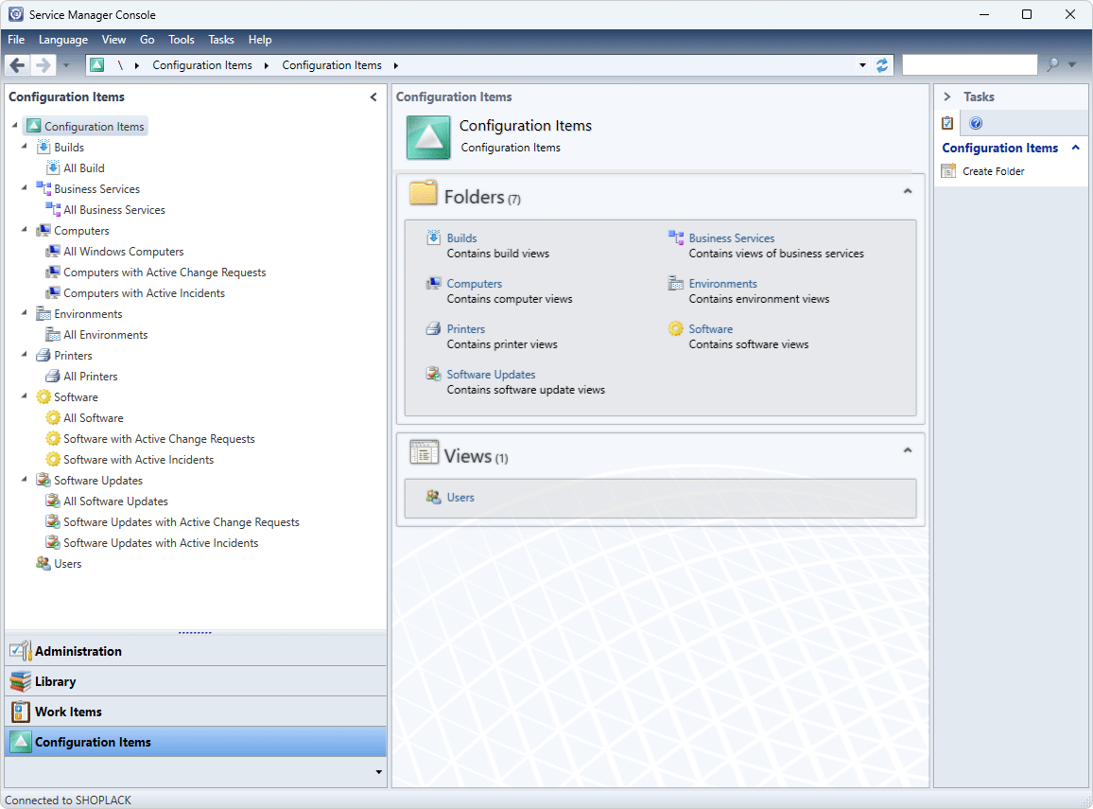Viewport: 1093px width, 809px height.
Task: Click the Printers tree icon
Action: [x=43, y=356]
